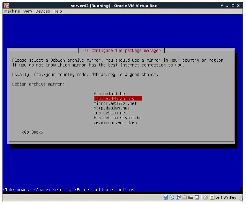Click the window resize grip corner
Screen dimensions: 246x204
click(241, 199)
